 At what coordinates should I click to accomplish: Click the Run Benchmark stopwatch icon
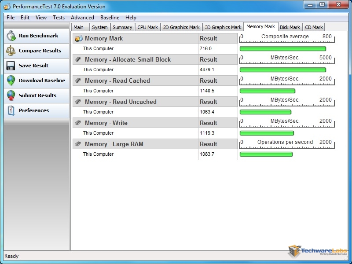(11, 36)
